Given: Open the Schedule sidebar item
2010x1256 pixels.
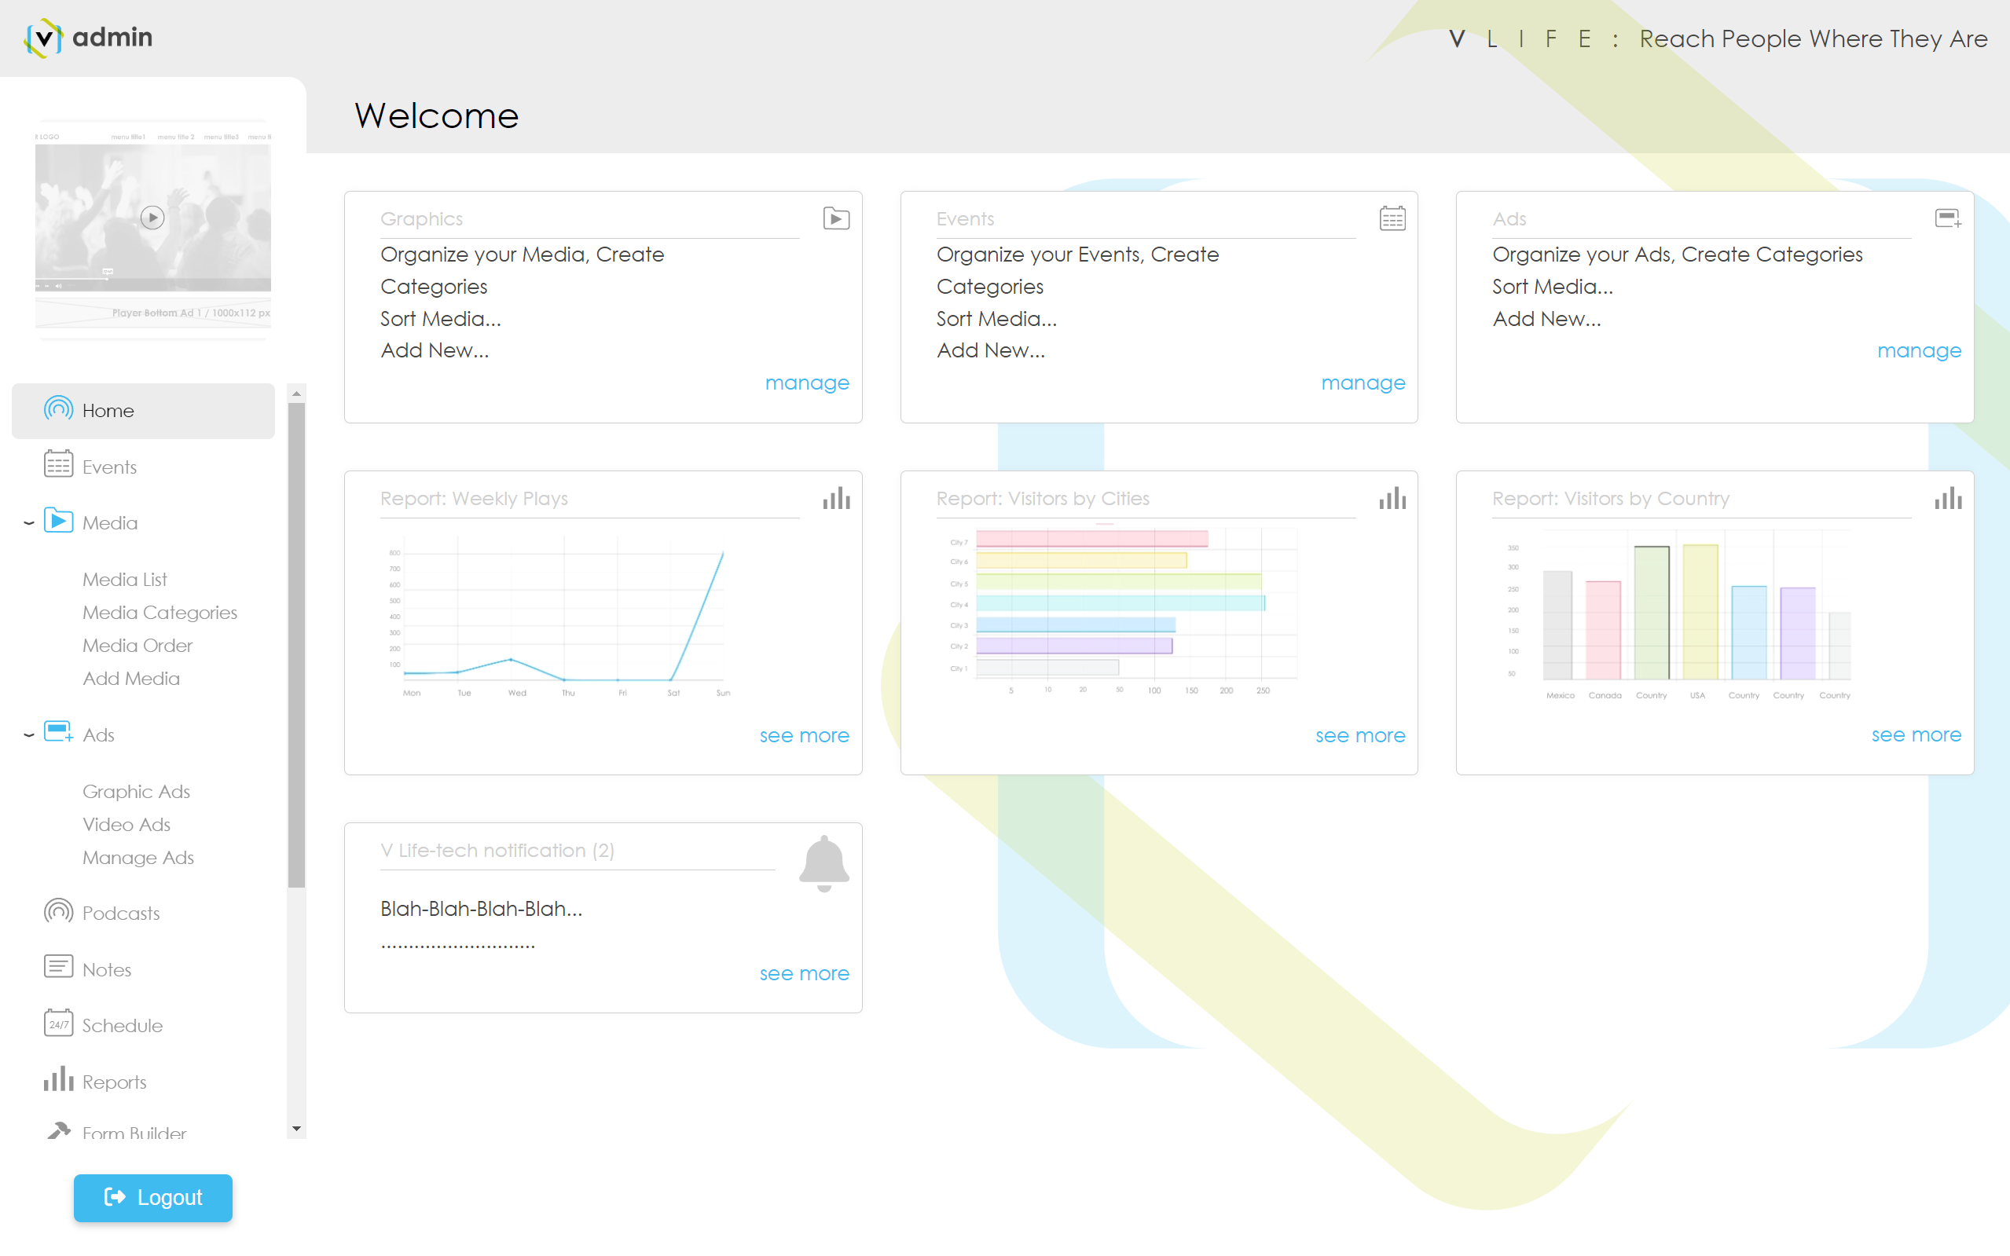Looking at the screenshot, I should 122,1025.
